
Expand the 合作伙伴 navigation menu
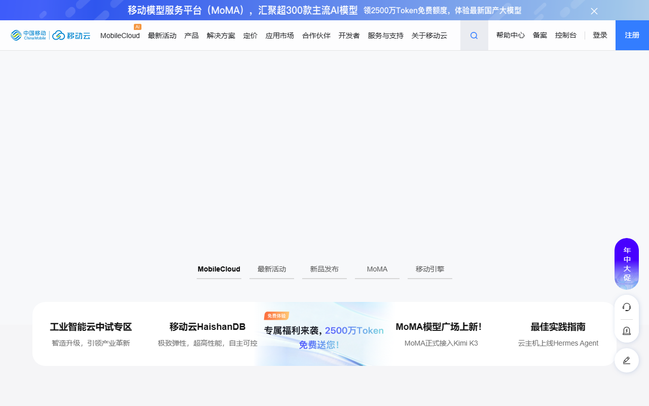[316, 36]
